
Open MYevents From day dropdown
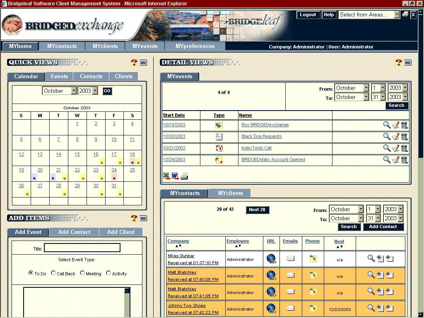(x=378, y=88)
